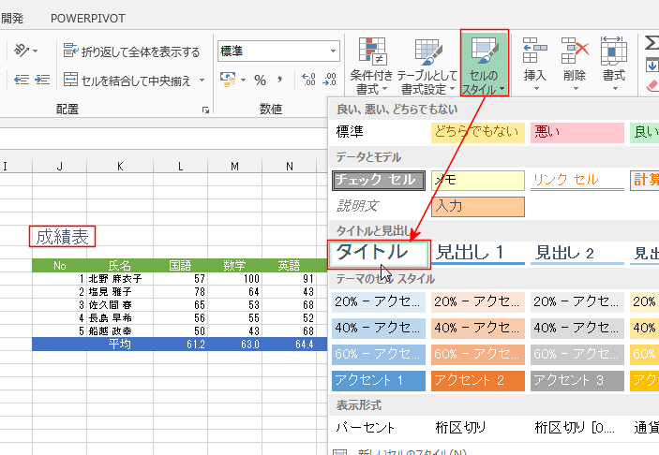Screen dimensions: 659x455
Task: Open merge and center dropdown arrow
Action: [x=203, y=81]
